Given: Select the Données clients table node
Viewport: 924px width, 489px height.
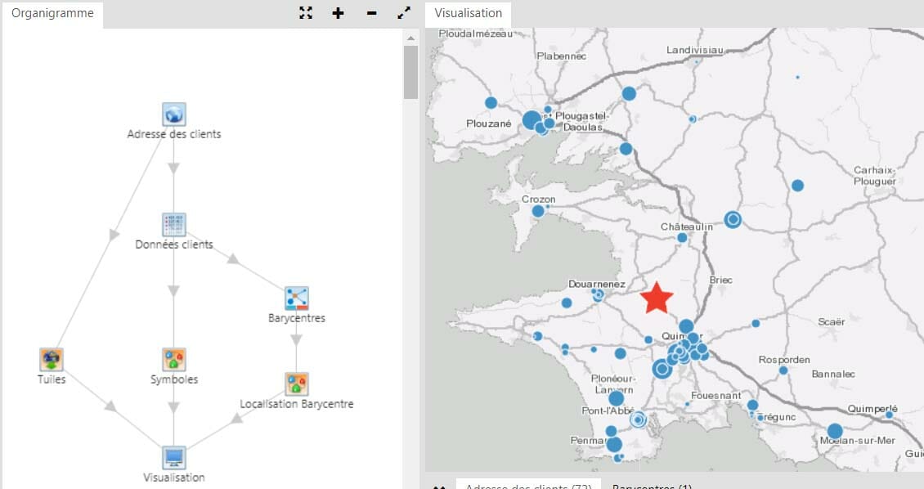Looking at the screenshot, I should [x=173, y=224].
